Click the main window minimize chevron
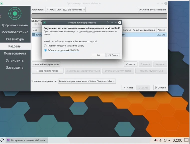The image size is (190, 144). pyautogui.click(x=158, y=3)
